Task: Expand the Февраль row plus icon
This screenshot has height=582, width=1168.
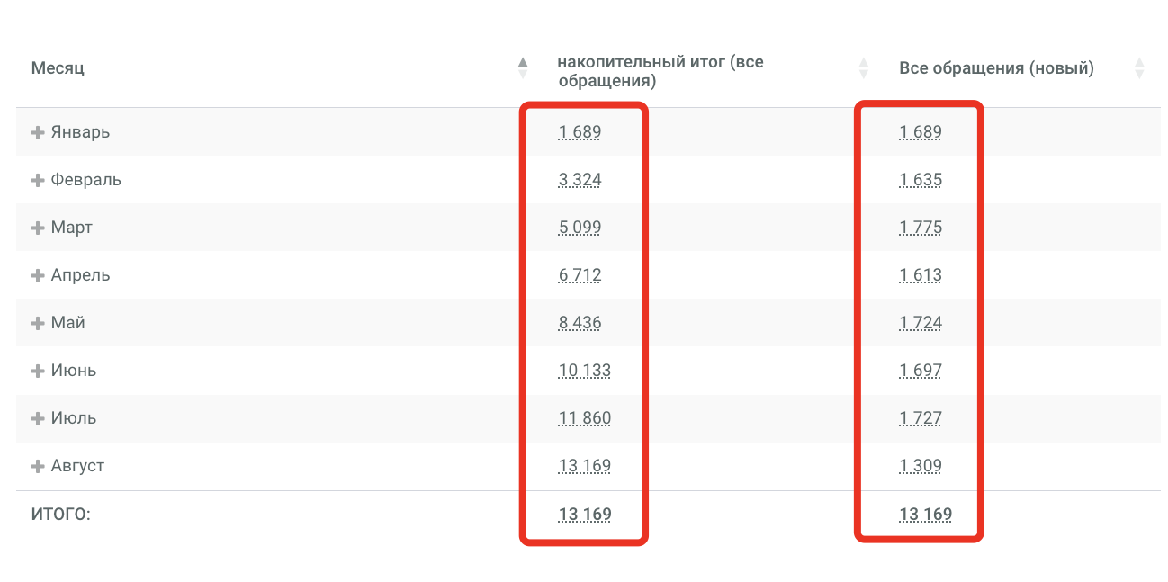Action: pyautogui.click(x=38, y=180)
